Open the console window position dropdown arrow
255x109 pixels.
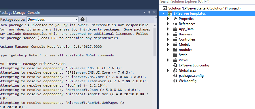[144, 12]
